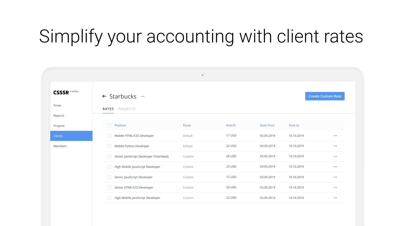Image resolution: width=402 pixels, height=226 pixels.
Task: Click 10.10.2019 date in Middle Python Developer row
Action: (296, 146)
